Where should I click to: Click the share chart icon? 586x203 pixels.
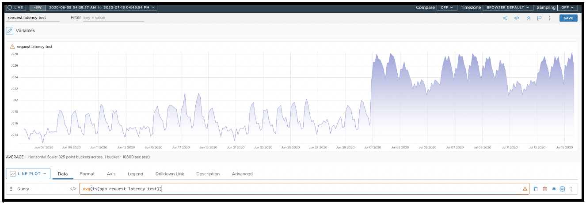pyautogui.click(x=505, y=18)
